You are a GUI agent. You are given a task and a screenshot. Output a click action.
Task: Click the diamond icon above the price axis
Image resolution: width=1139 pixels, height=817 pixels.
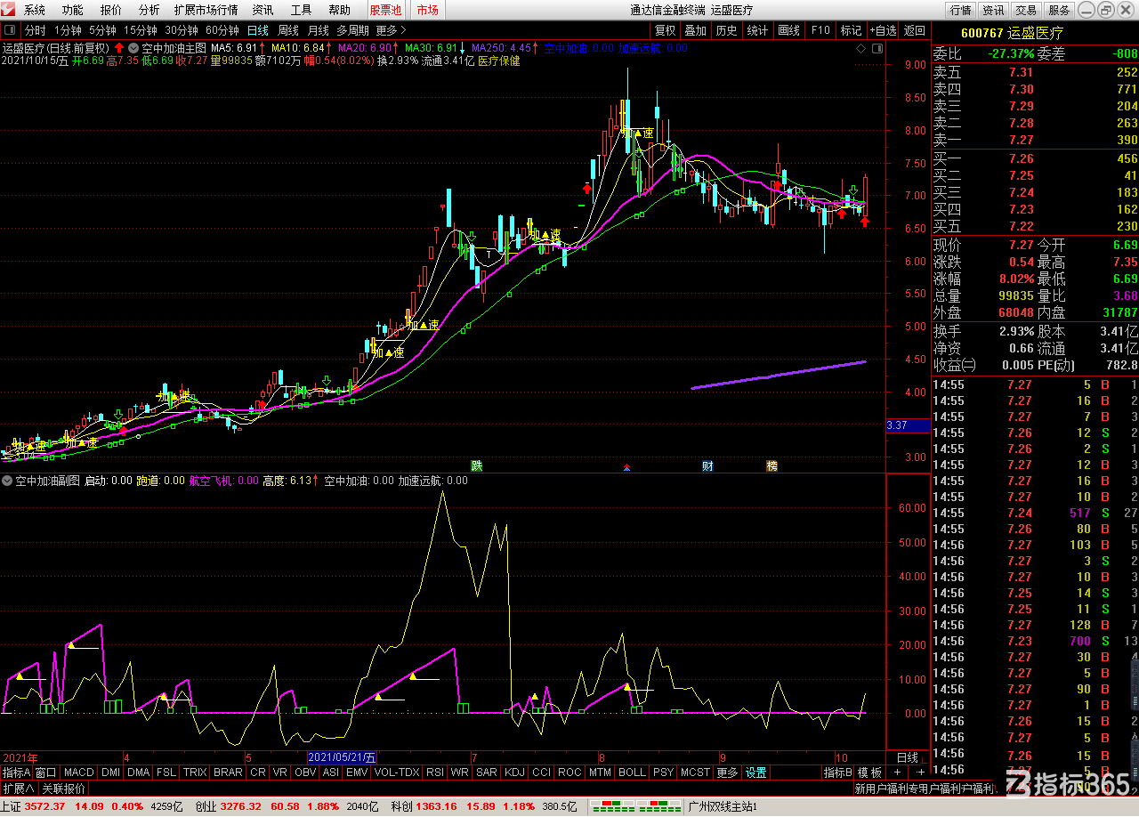coord(861,48)
